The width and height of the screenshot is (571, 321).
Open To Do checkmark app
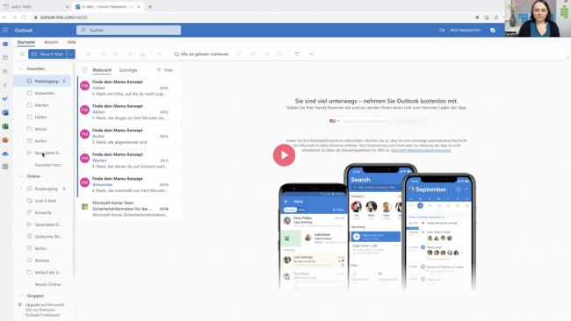[5, 98]
